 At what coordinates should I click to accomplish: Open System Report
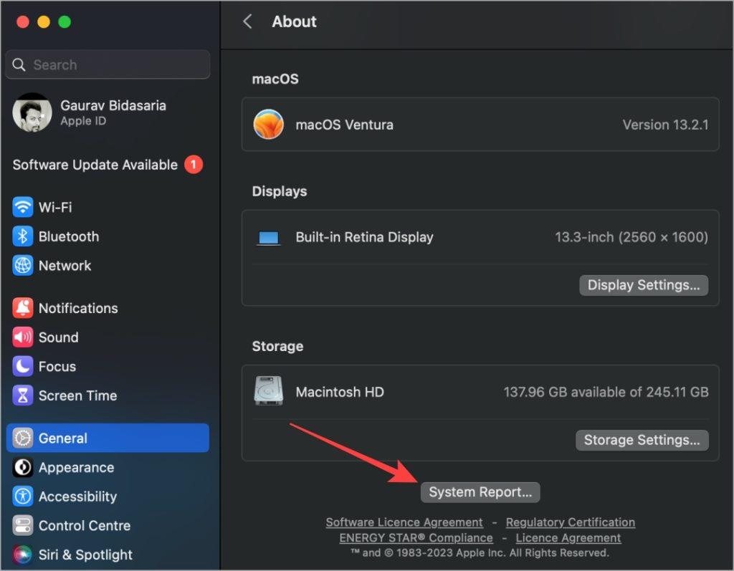[x=480, y=492]
